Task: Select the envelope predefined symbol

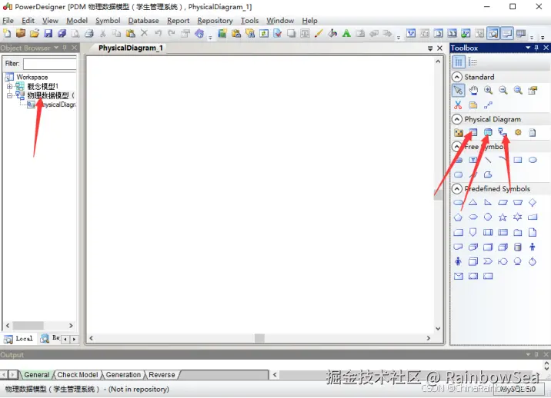Action: click(458, 276)
